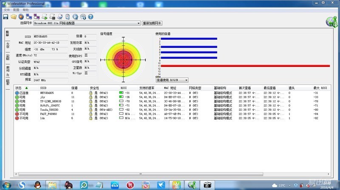Select the TP-LINK_98D63D network row
Viewport: 340px width, 190px height.
coord(51,101)
